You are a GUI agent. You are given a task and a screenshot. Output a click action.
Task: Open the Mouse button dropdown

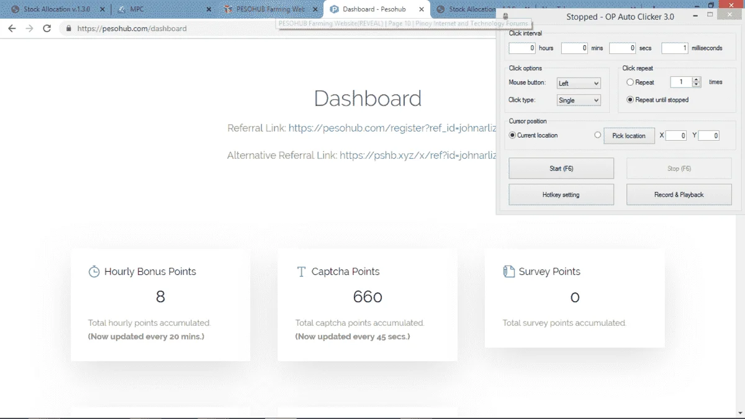click(579, 83)
